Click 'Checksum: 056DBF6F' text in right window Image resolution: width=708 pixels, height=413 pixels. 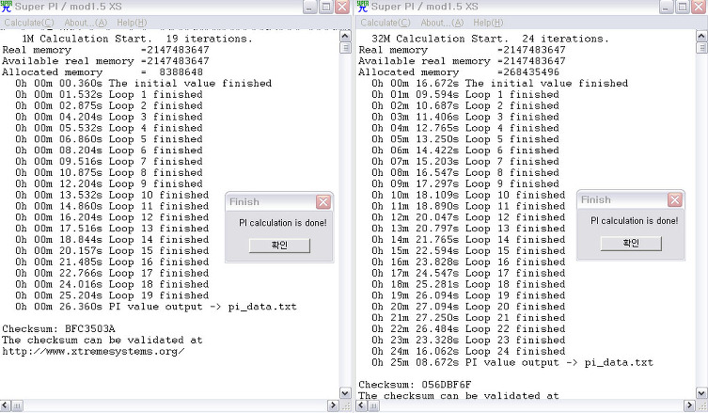tap(415, 385)
